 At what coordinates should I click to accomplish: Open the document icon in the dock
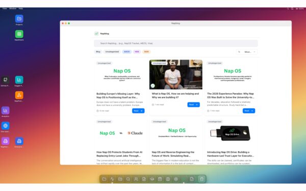coord(144,179)
